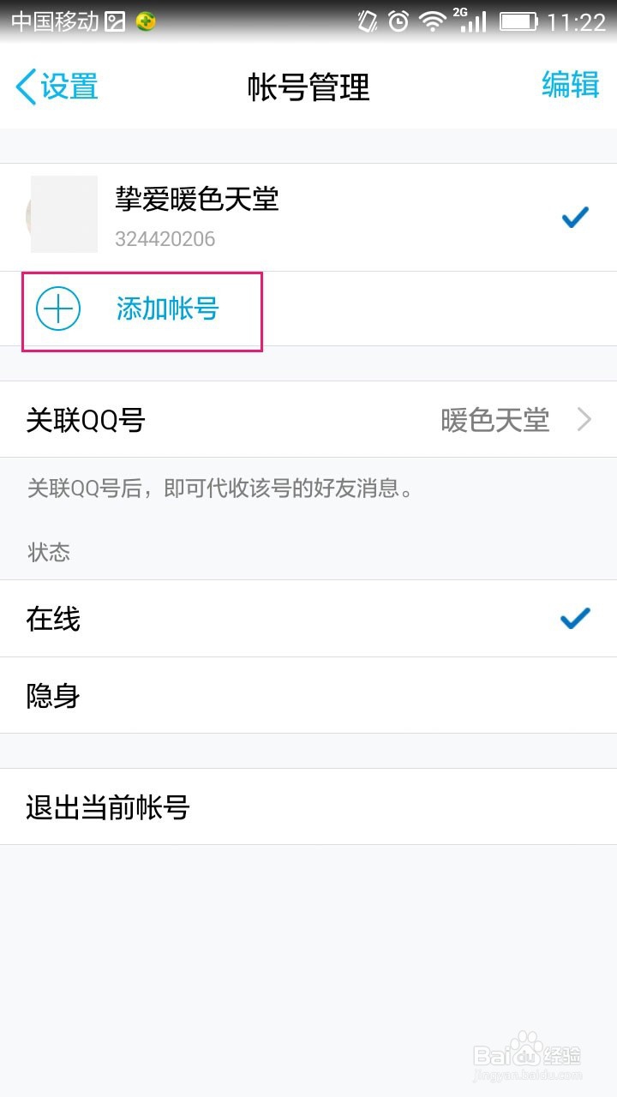The width and height of the screenshot is (617, 1097).
Task: Tap the 2G signal strength icon
Action: (x=470, y=21)
